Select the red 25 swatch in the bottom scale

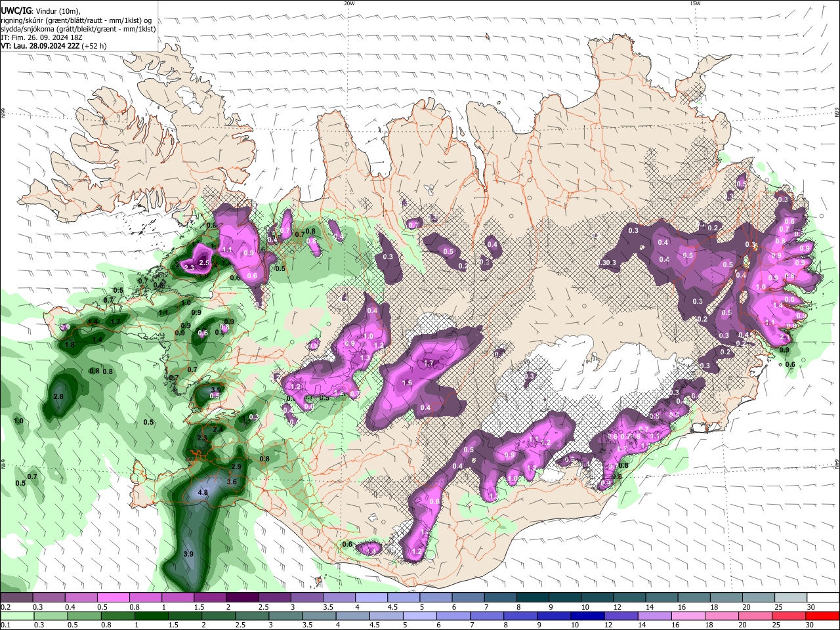[x=789, y=616]
